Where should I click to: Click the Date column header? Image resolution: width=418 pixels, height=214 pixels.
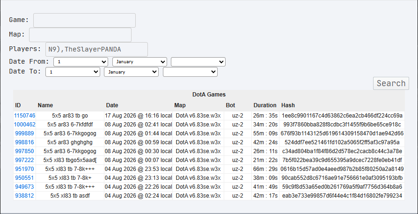point(112,105)
